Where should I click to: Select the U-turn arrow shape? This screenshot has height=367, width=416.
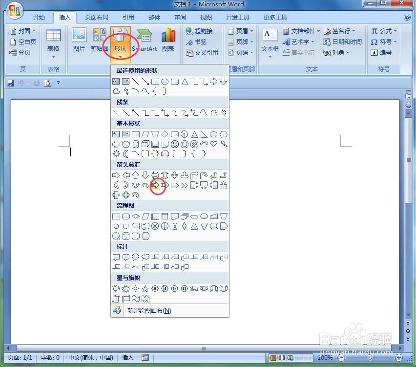click(204, 175)
